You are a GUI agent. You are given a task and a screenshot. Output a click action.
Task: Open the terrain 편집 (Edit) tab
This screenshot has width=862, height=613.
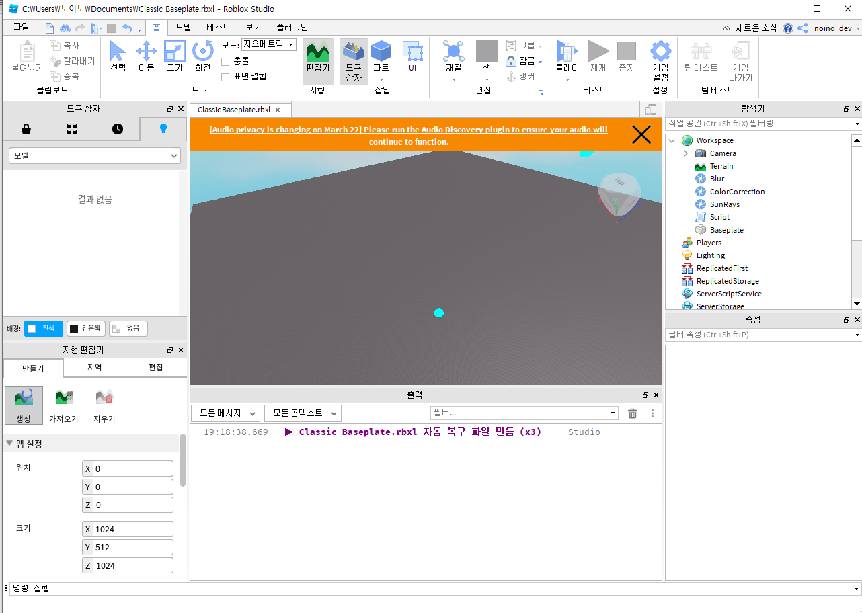click(155, 368)
